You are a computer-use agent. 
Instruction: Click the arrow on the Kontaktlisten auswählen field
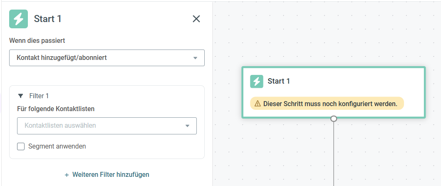pos(187,126)
